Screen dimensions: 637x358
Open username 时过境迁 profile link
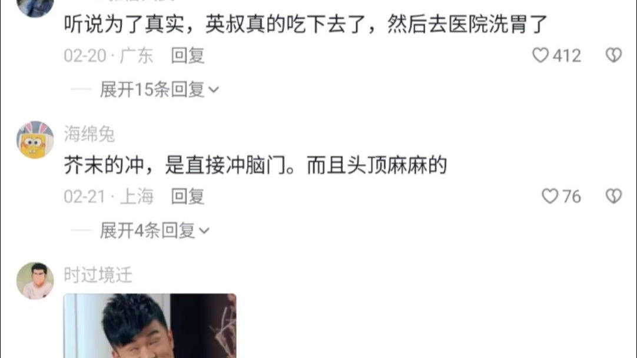pos(98,275)
